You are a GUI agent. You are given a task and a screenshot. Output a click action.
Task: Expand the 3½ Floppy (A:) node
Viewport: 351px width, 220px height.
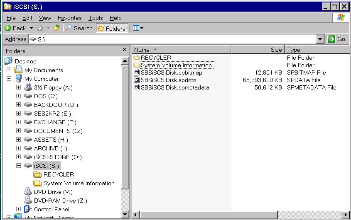[19, 87]
